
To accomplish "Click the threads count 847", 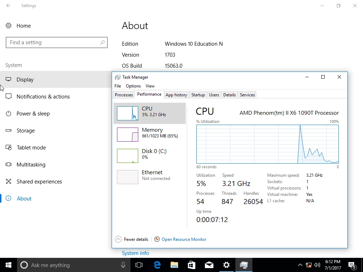I will pyautogui.click(x=227, y=202).
